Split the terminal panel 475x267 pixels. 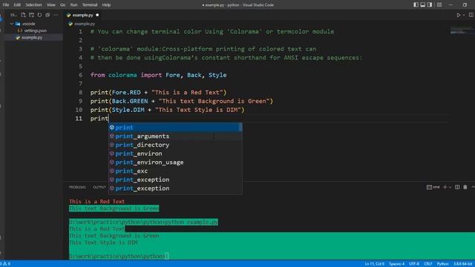(457, 187)
